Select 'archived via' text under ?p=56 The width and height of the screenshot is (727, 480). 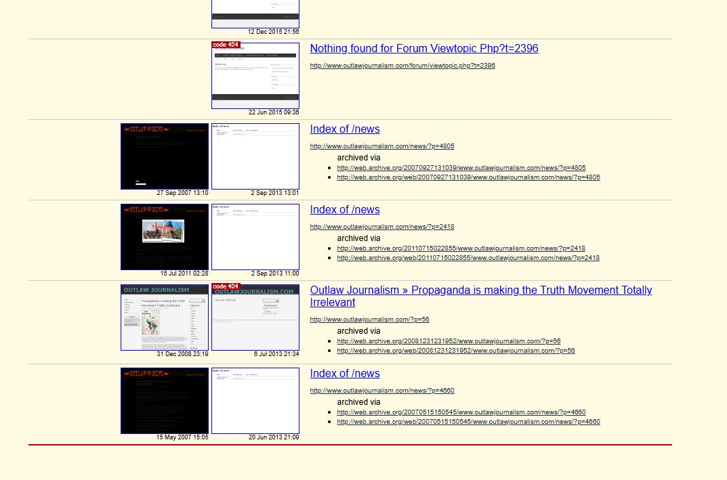pyautogui.click(x=358, y=331)
